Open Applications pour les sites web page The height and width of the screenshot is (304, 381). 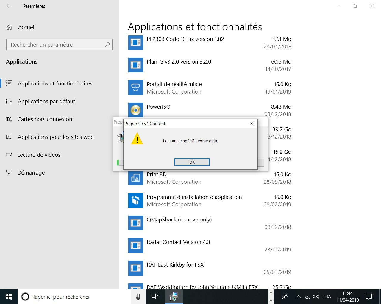pyautogui.click(x=60, y=137)
